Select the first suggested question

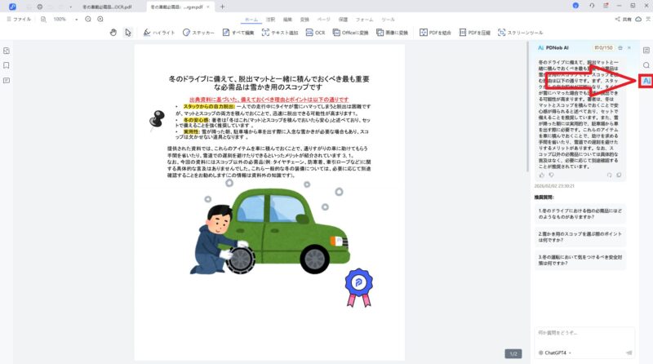click(581, 215)
